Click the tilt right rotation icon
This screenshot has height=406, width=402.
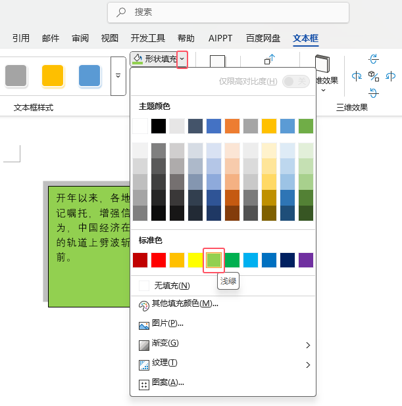coord(390,76)
